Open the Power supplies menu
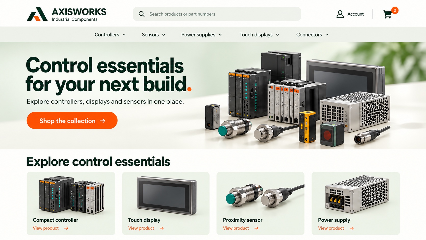This screenshot has height=240, width=426. pos(202,35)
